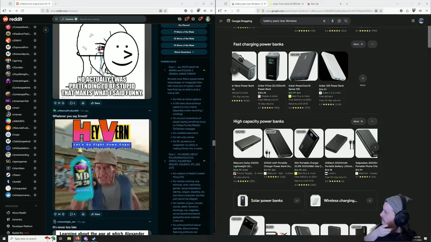The image size is (431, 242).
Task: Toggle favorite star for r/gaming
Action: 35,61
